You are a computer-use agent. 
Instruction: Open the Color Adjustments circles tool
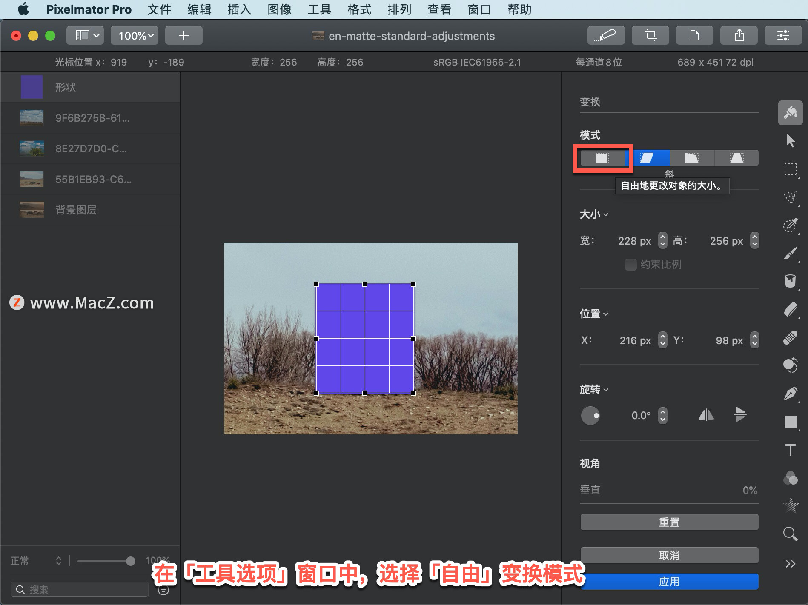pyautogui.click(x=791, y=478)
